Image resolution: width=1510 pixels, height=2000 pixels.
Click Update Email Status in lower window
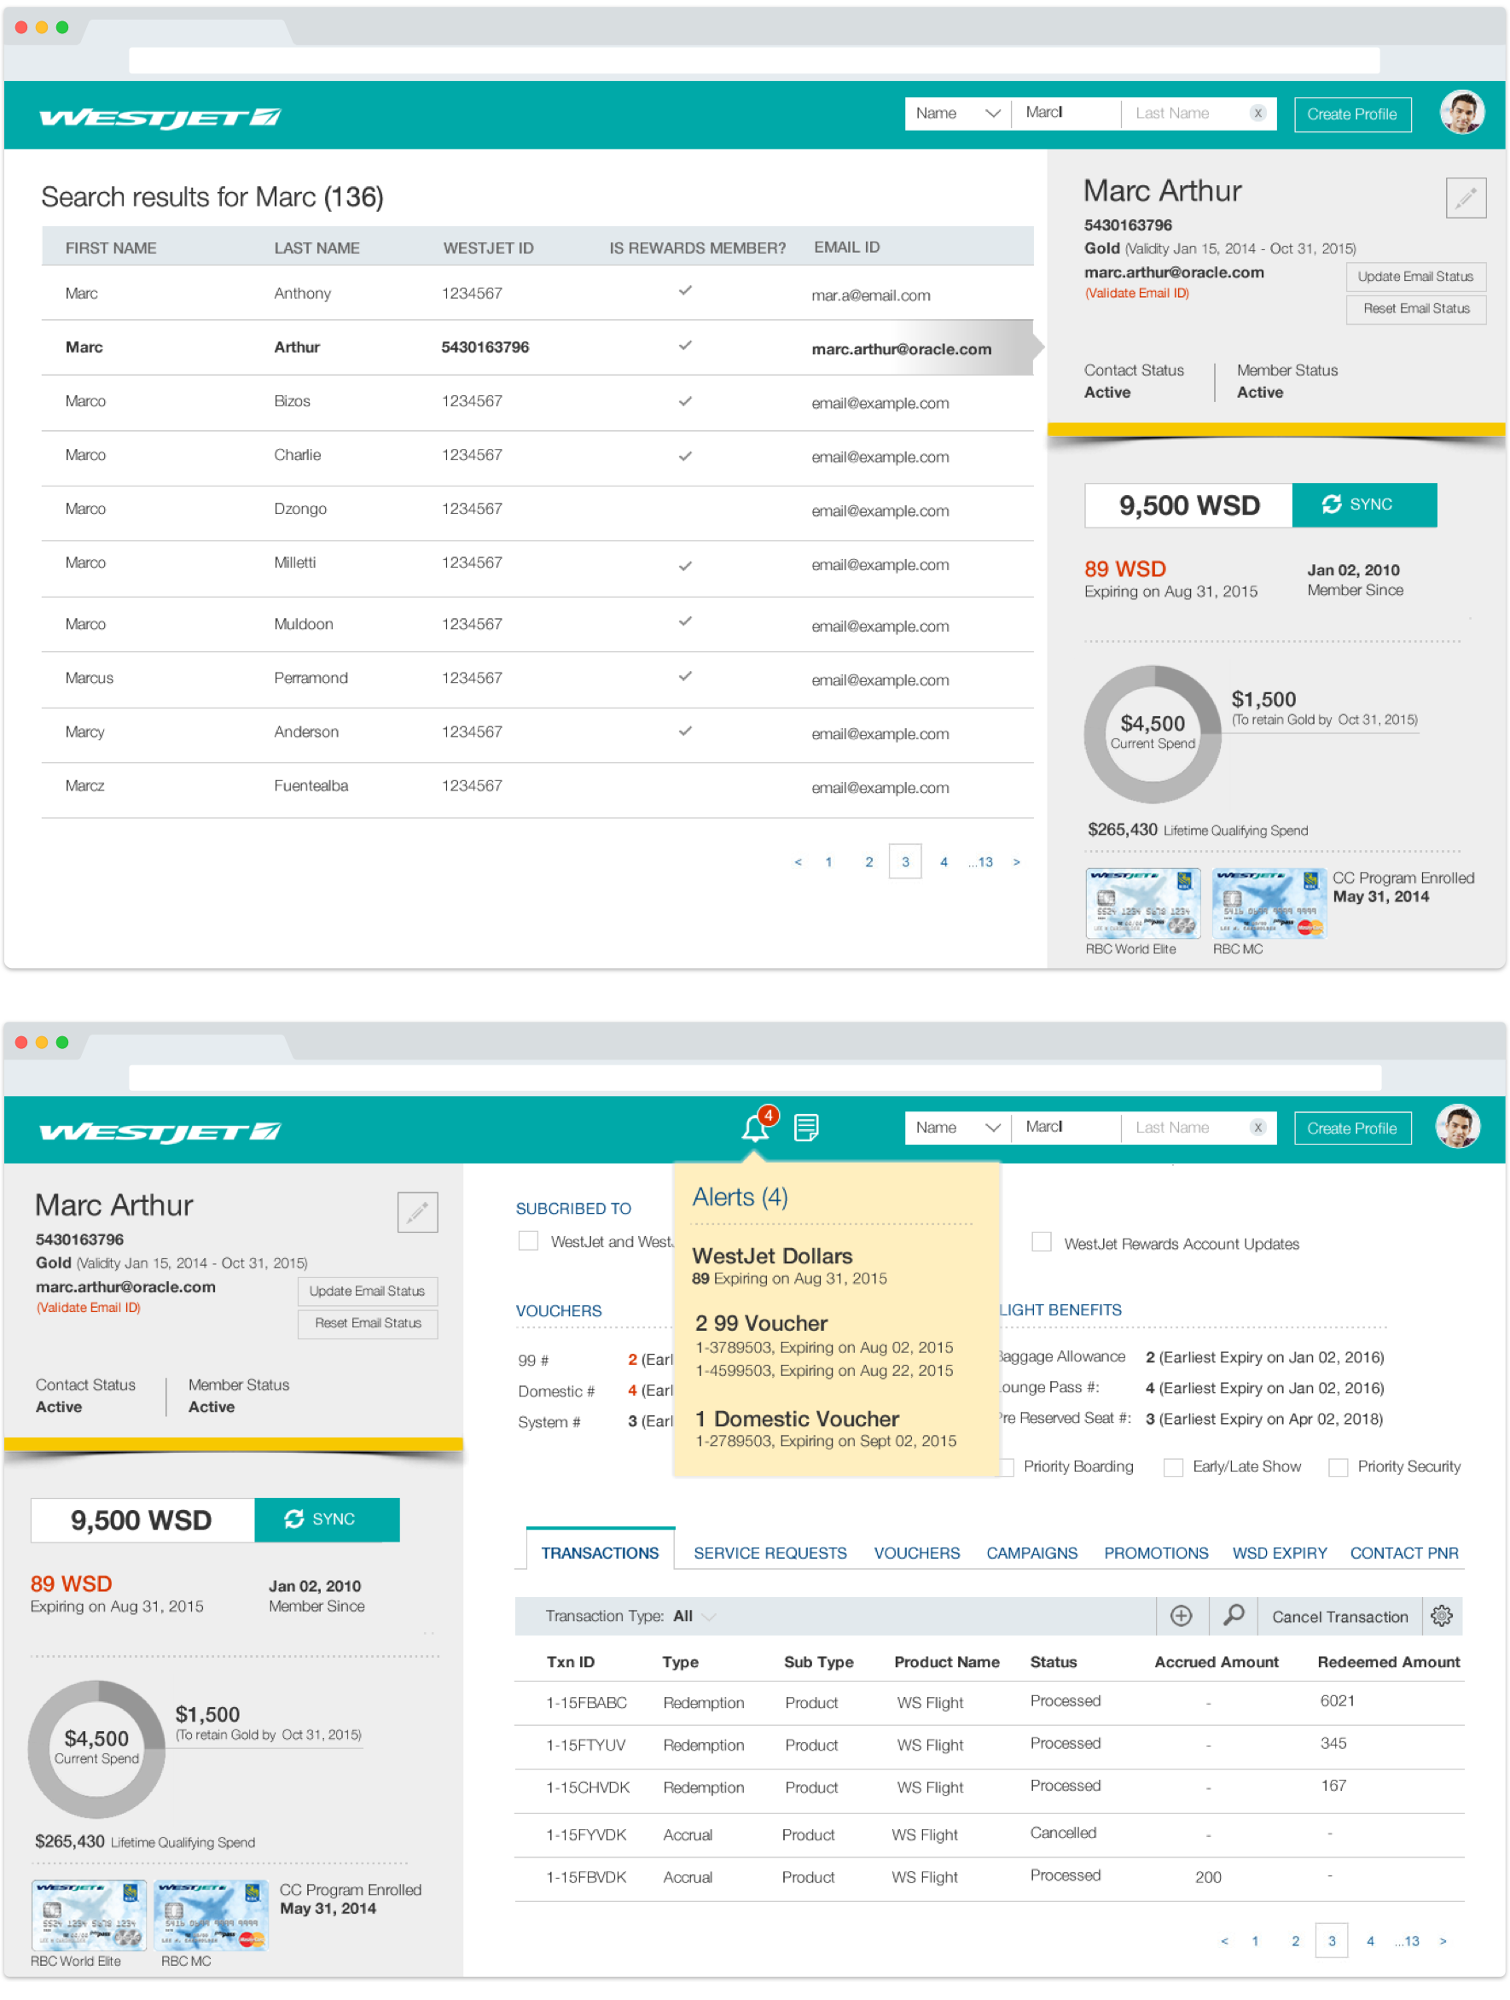[368, 1292]
